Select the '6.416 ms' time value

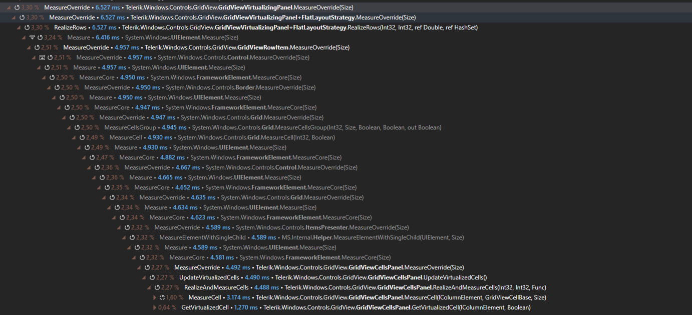(108, 37)
